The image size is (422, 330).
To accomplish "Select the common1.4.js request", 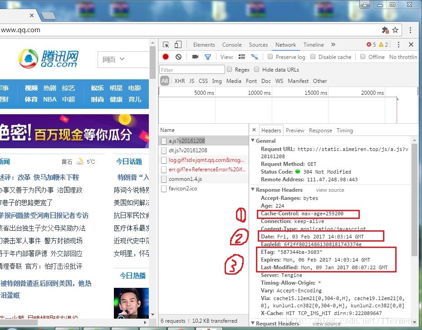I will (x=204, y=179).
